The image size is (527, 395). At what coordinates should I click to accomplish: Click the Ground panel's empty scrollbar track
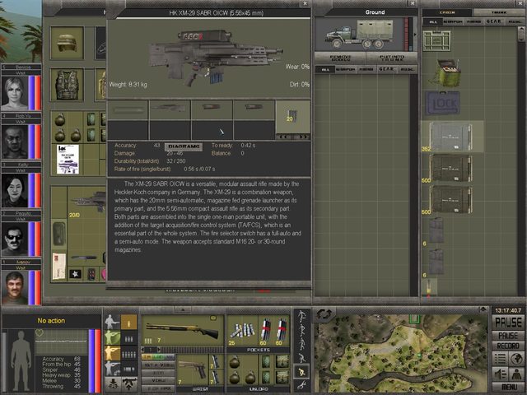point(413,184)
